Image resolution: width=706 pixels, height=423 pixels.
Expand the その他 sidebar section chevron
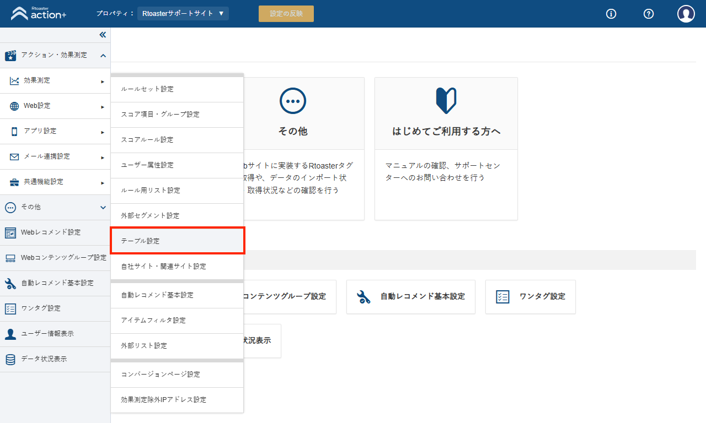[x=103, y=208]
